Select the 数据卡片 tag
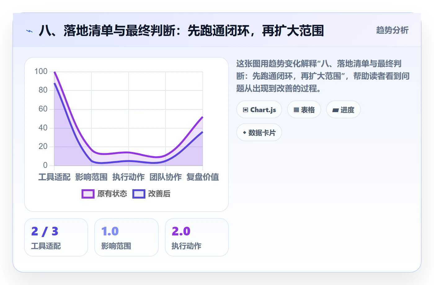 259,133
